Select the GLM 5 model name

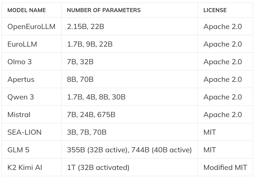coord(18,150)
